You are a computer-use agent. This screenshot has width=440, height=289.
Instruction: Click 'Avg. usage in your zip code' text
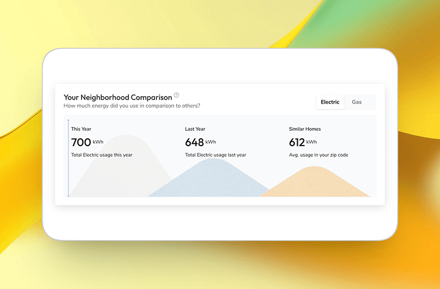(x=318, y=155)
